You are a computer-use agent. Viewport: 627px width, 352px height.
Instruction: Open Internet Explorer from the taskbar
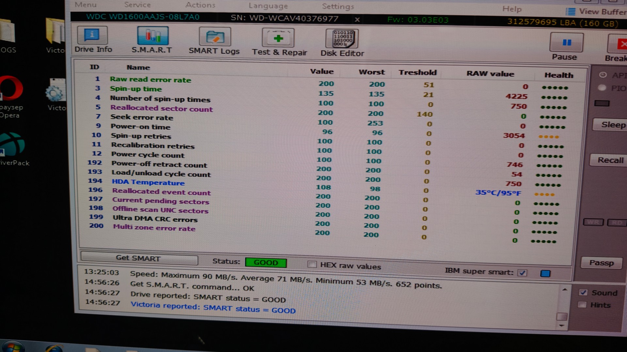point(54,348)
